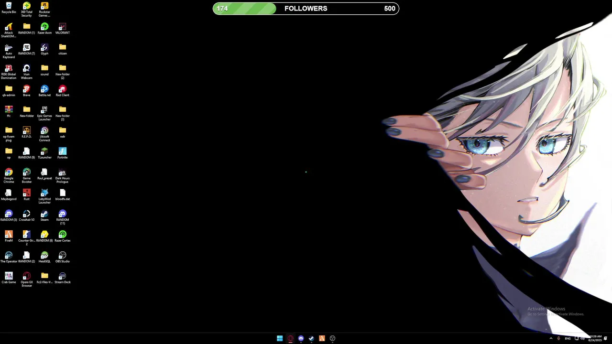Click the Razer Axon desktop icon
612x344 pixels.
pos(44,29)
